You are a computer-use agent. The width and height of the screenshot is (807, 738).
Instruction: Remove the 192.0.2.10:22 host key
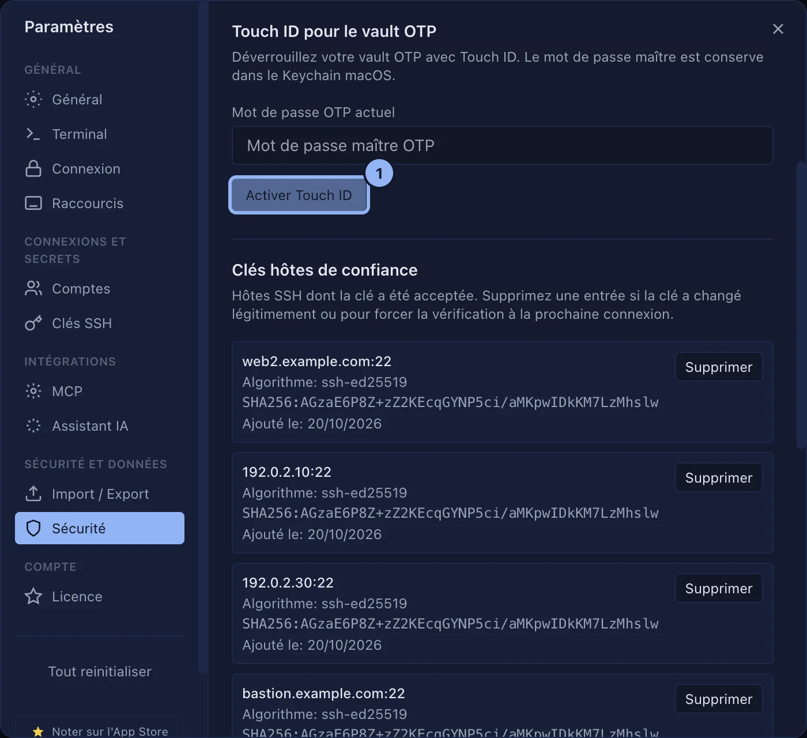tap(719, 477)
